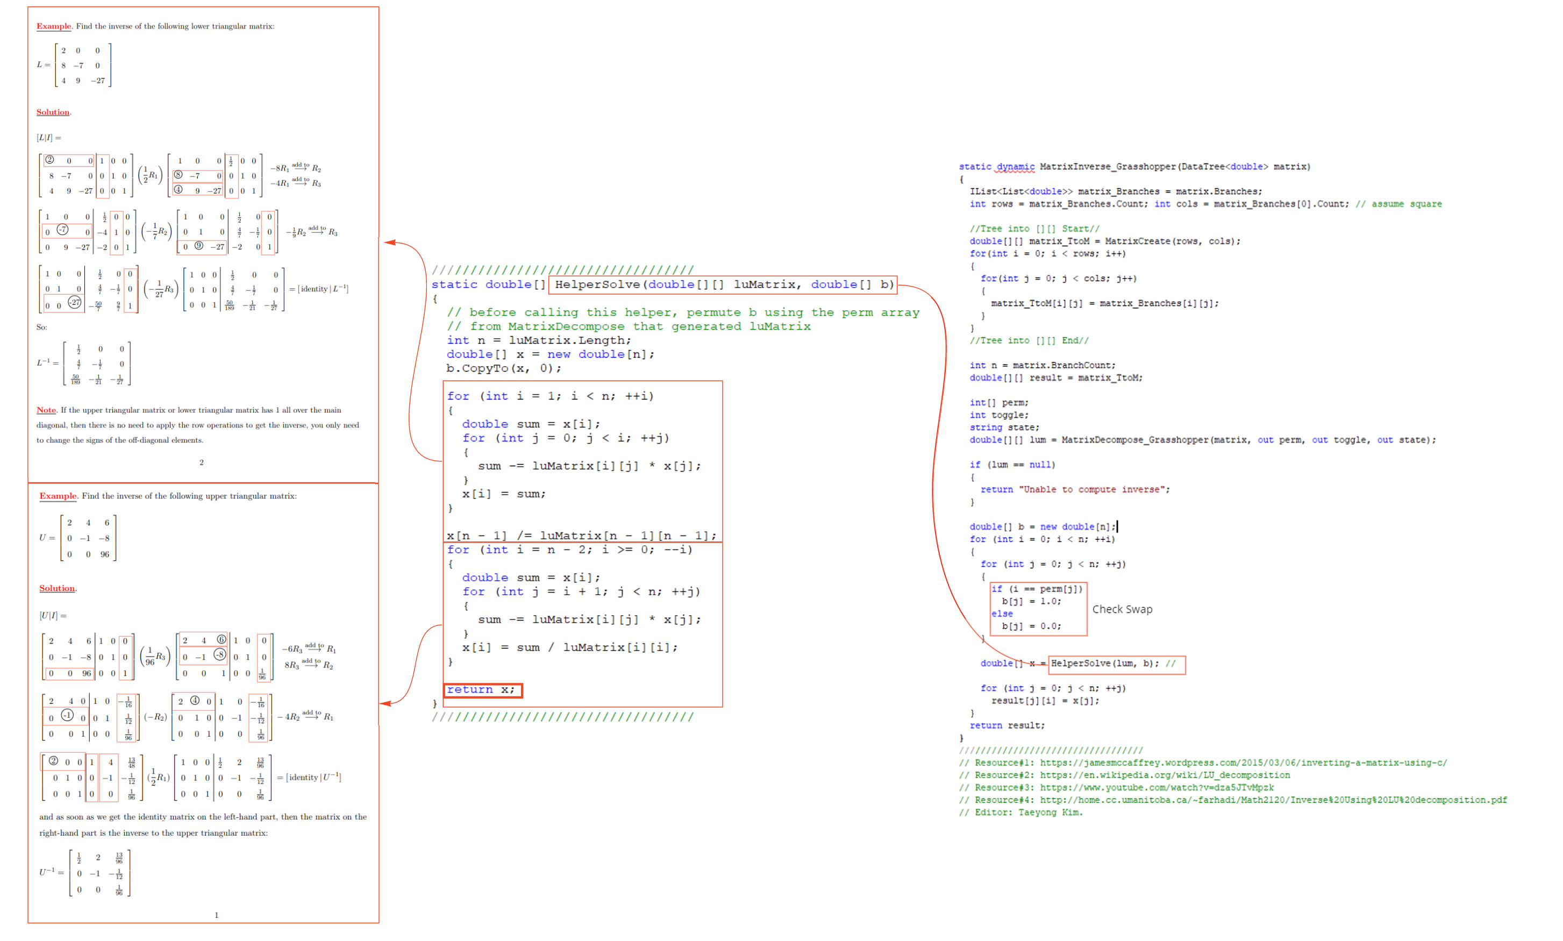
Task: Select the boxed HelperSolve function signature
Action: [x=723, y=284]
